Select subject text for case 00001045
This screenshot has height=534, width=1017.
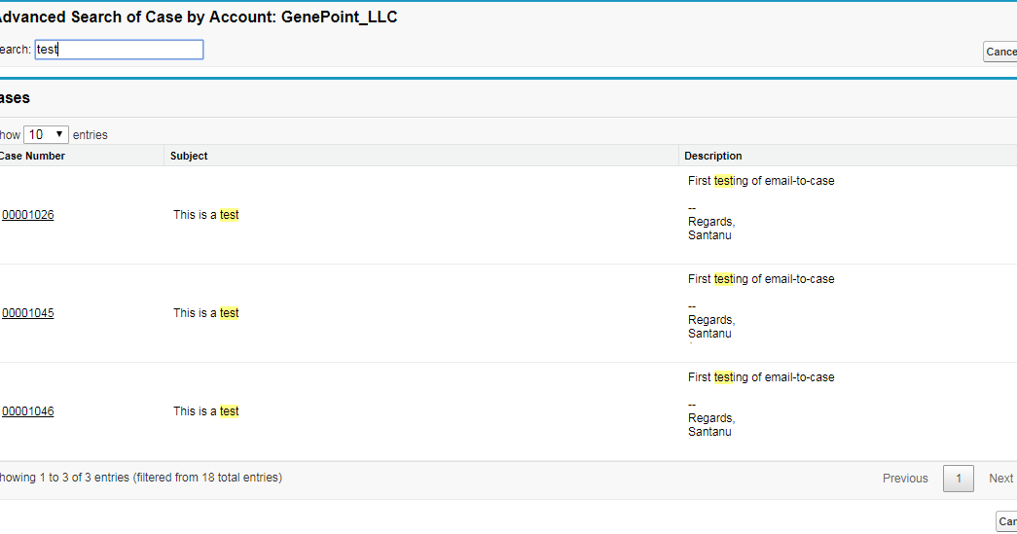click(206, 313)
